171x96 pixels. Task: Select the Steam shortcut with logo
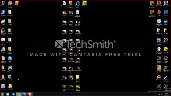[166, 22]
